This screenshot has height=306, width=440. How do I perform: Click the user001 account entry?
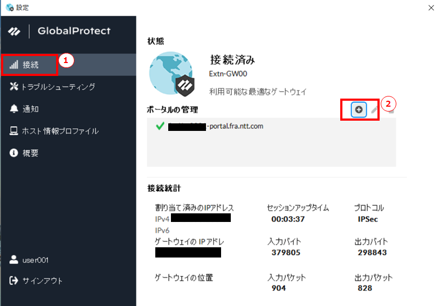tap(29, 260)
